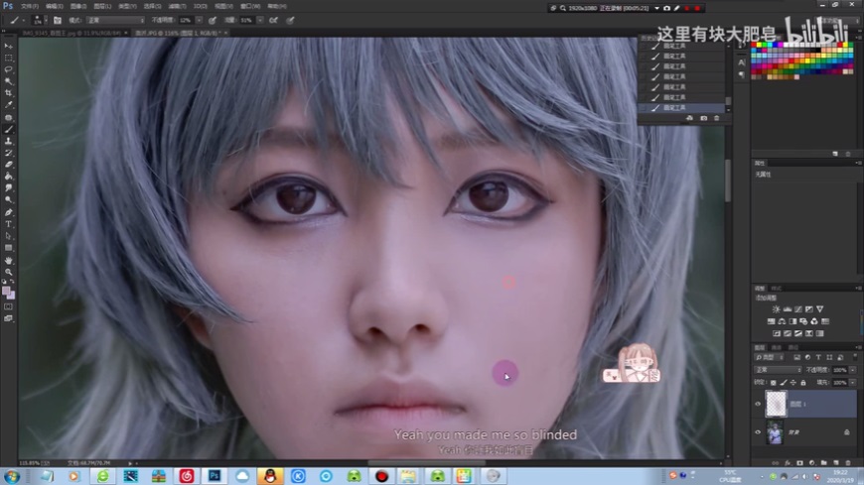Toggle lock position in Layers panel
The image size is (864, 485).
(x=793, y=383)
